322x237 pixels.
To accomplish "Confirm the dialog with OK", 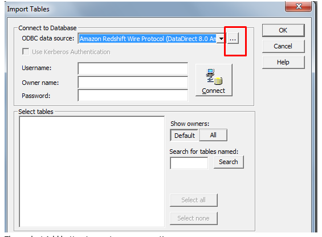I will [283, 30].
